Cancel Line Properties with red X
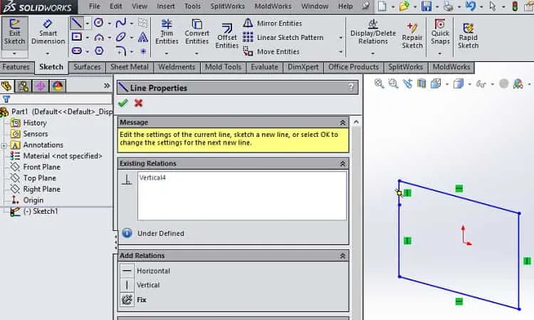Viewport: 534px width, 320px height. tap(138, 103)
